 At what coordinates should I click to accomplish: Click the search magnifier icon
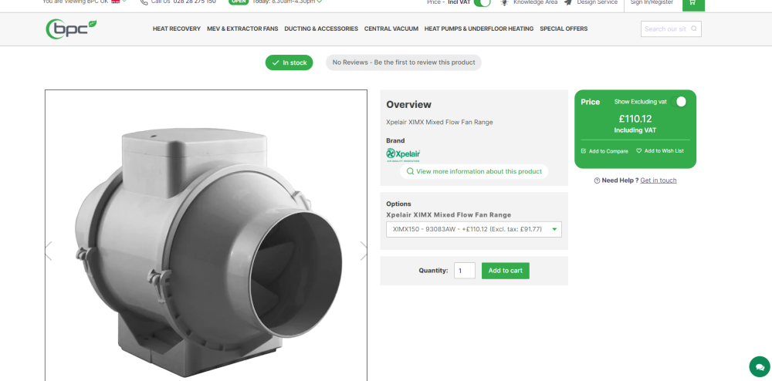tap(694, 29)
